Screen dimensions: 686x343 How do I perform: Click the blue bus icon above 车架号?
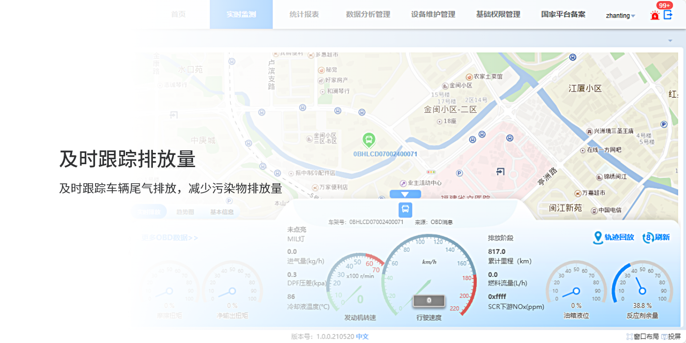point(405,210)
